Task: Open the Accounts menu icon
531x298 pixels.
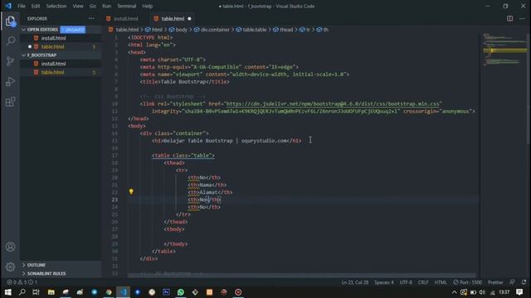Action: (x=10, y=247)
